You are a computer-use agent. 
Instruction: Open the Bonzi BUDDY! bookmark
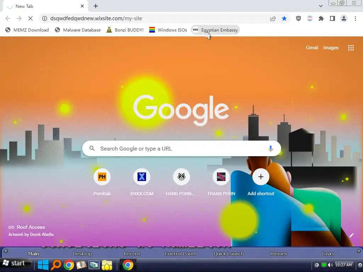(125, 30)
